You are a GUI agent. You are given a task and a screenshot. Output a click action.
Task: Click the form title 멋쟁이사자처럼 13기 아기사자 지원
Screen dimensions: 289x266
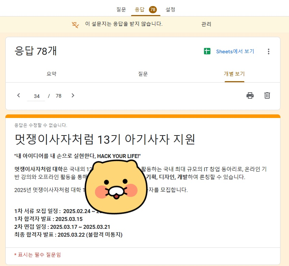pos(105,139)
